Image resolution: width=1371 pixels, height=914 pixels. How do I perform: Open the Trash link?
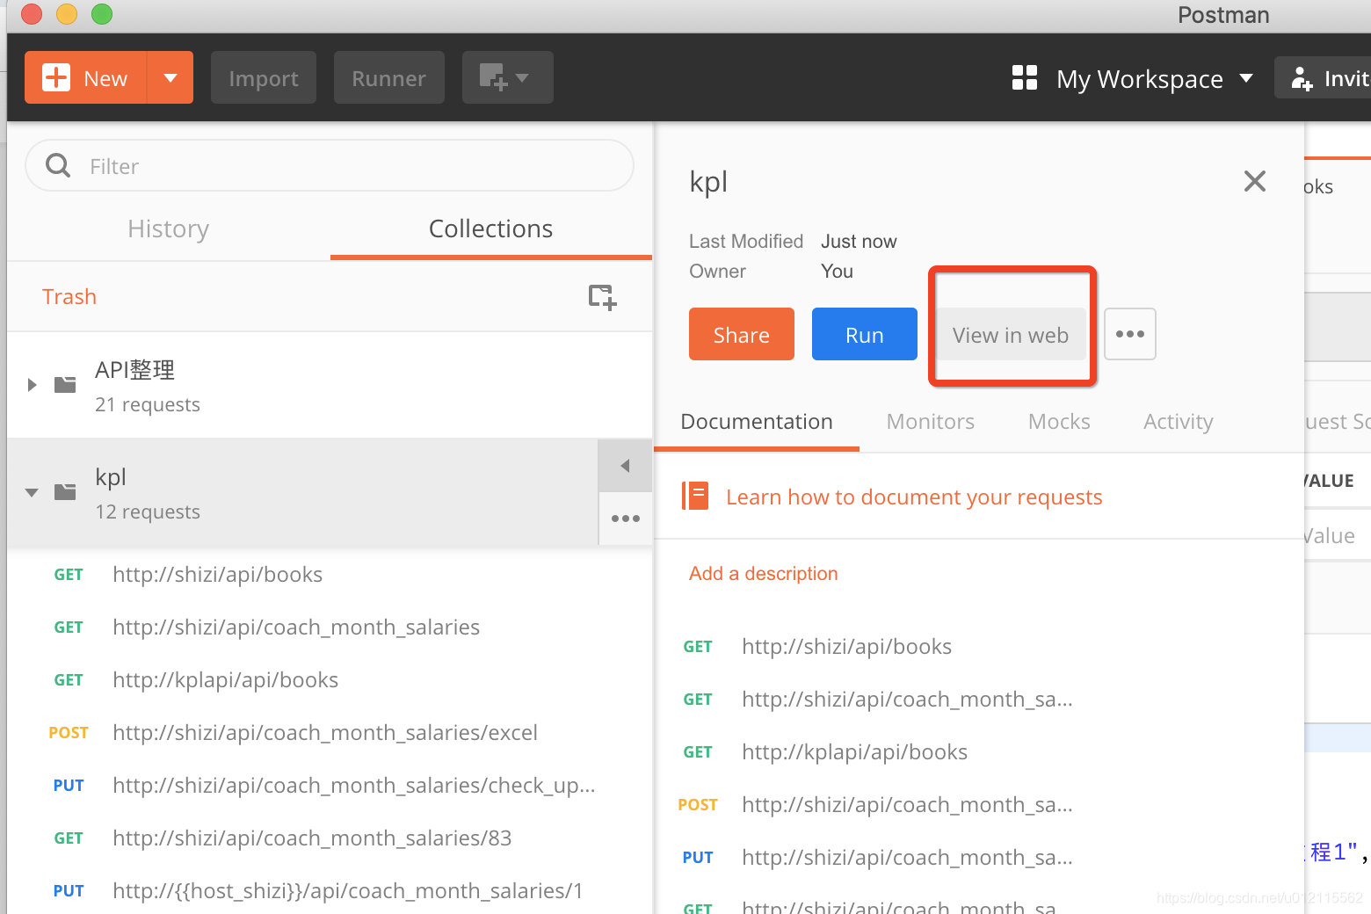[x=69, y=297]
